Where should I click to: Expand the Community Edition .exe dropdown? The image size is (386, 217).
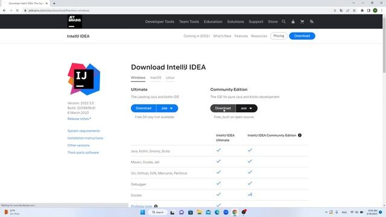click(x=247, y=108)
